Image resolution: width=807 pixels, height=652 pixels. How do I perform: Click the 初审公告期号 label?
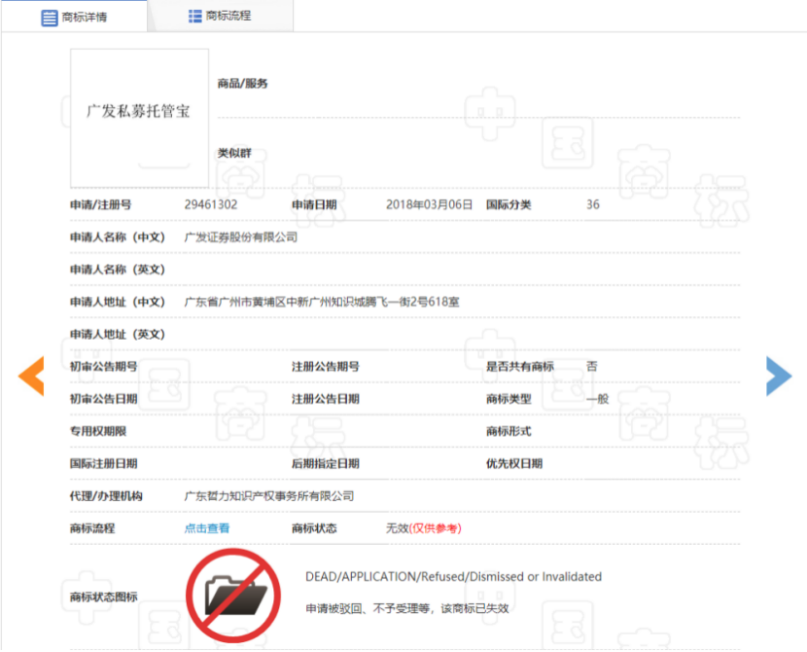(x=103, y=367)
